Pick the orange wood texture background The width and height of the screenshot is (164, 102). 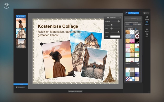point(128,32)
